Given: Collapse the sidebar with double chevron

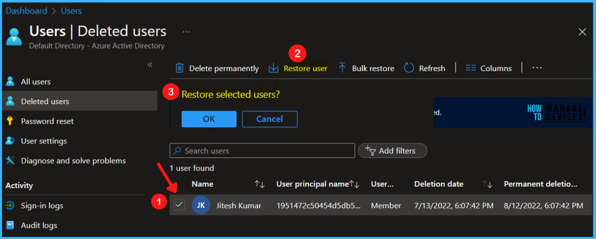Looking at the screenshot, I should 150,65.
